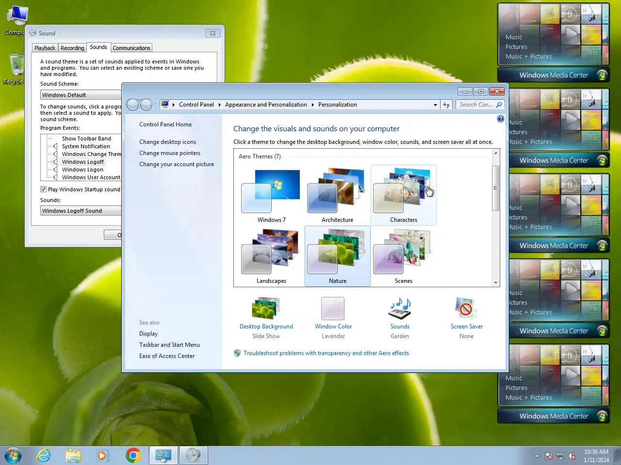The width and height of the screenshot is (621, 465).
Task: Open Display link under See also
Action: [x=148, y=334]
